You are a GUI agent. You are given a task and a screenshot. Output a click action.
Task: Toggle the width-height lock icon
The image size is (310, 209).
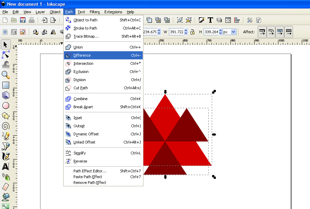pyautogui.click(x=192, y=32)
